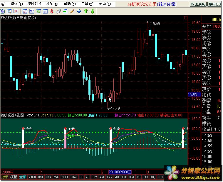Click the blue four-way move arrows icon

(79, 11)
